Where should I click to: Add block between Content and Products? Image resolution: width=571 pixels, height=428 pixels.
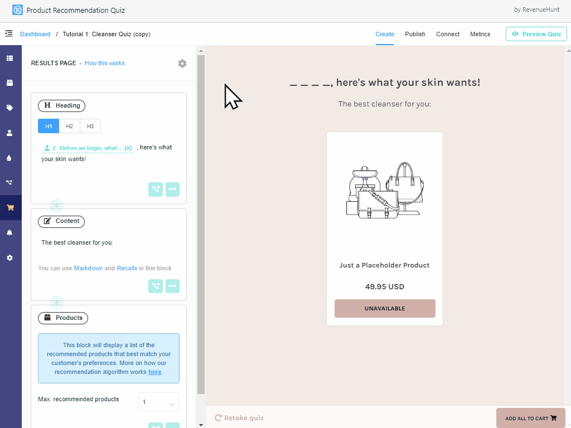pos(56,303)
